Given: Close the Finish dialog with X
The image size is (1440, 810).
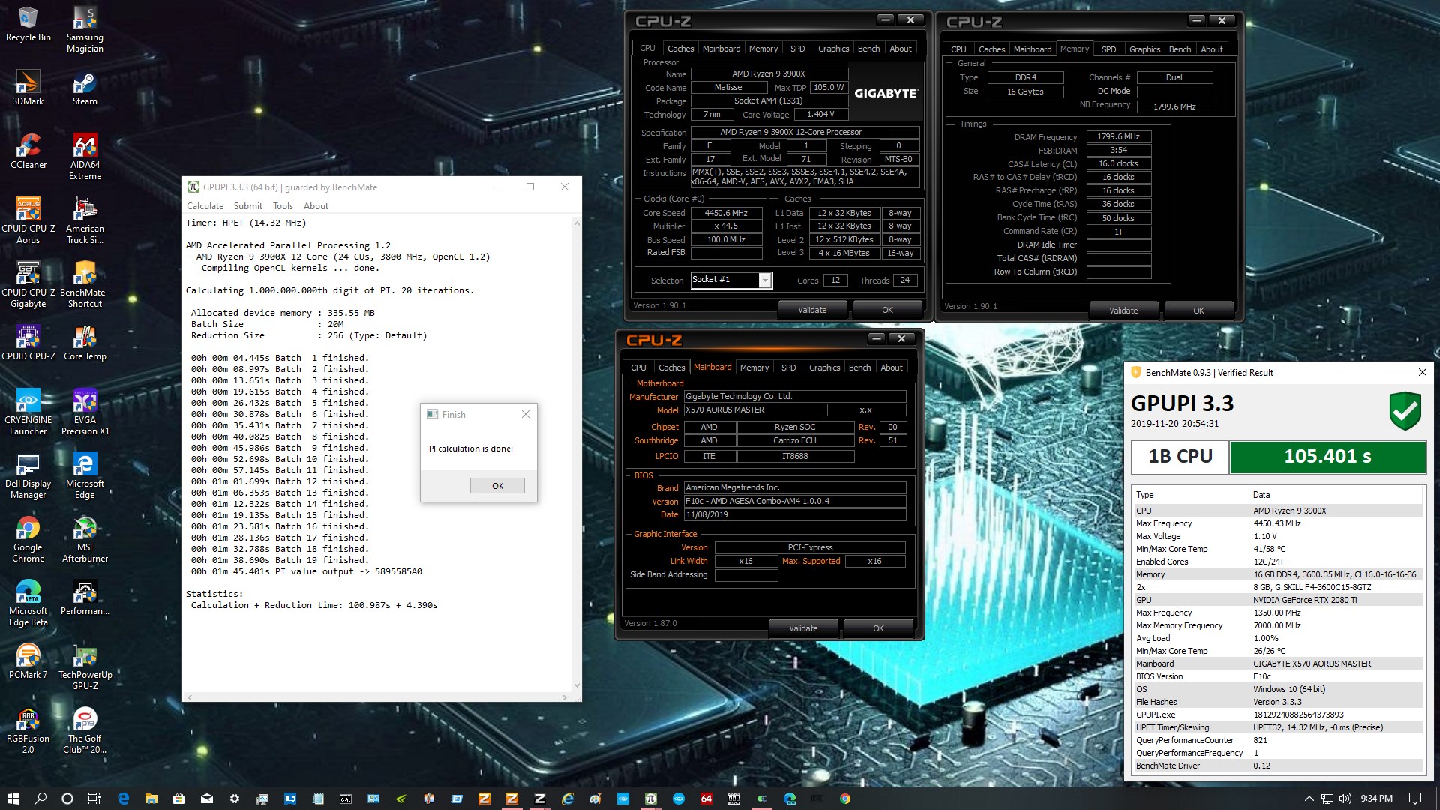Looking at the screenshot, I should pos(526,414).
